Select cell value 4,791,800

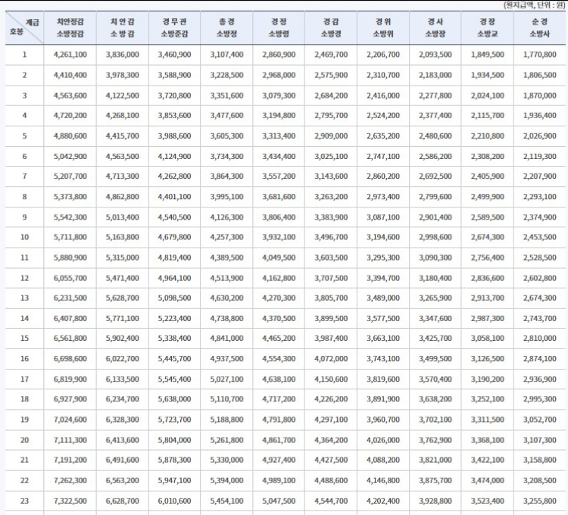pyautogui.click(x=279, y=420)
